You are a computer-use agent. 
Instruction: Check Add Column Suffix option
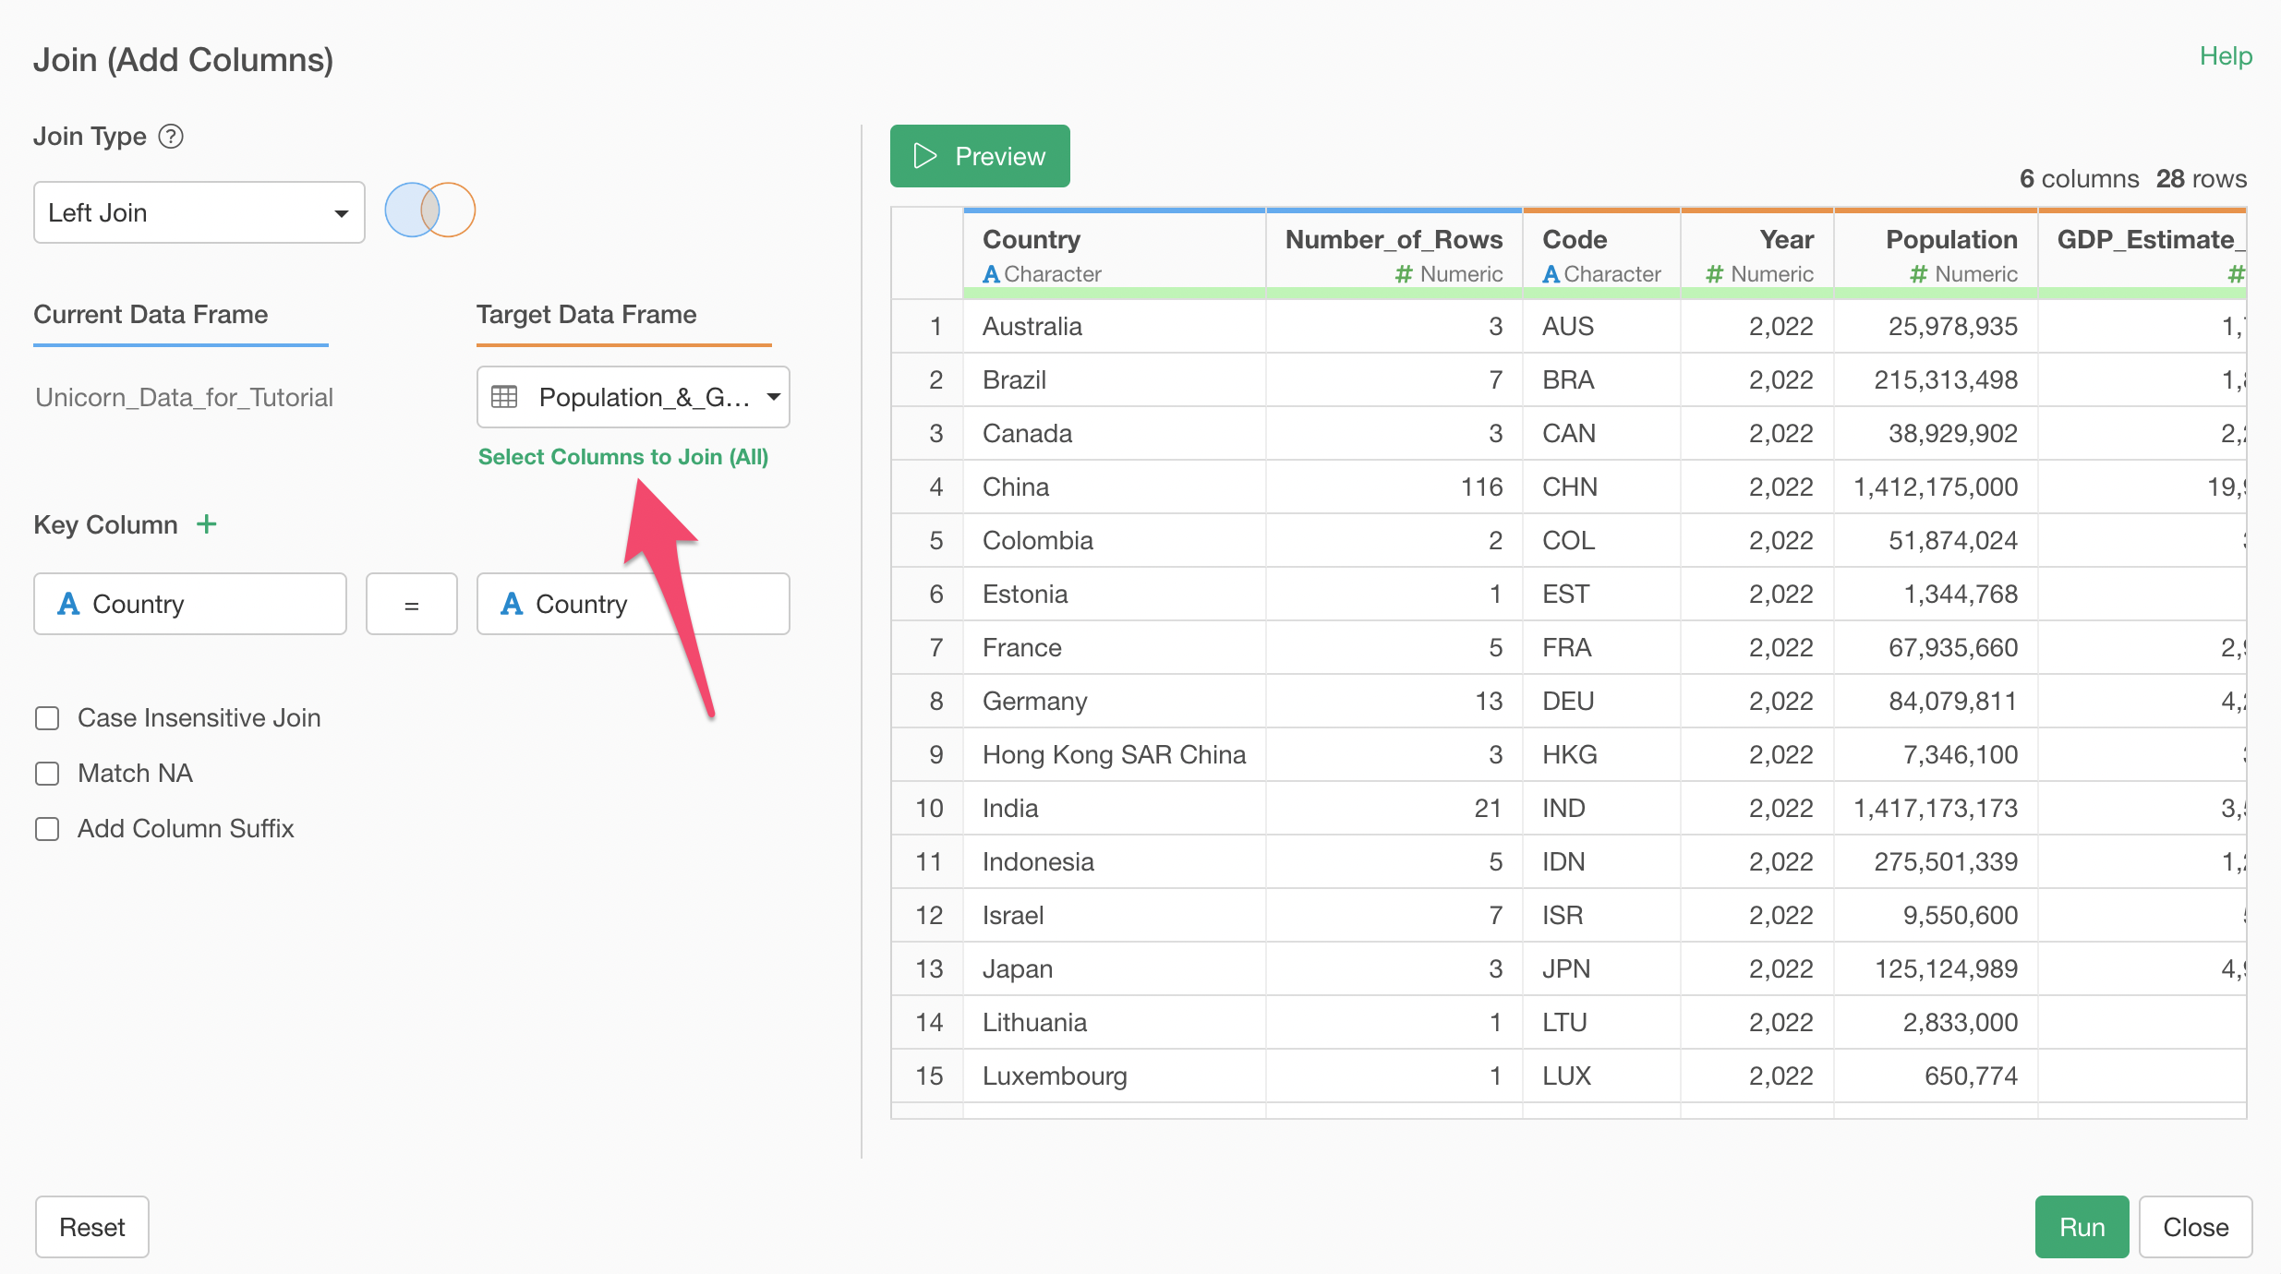click(x=47, y=829)
